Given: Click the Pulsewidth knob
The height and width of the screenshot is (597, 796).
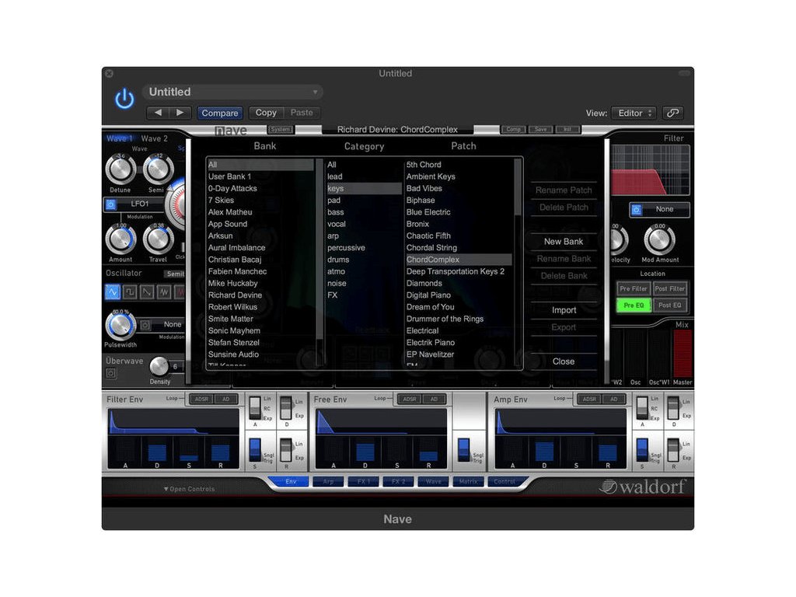Looking at the screenshot, I should point(120,325).
